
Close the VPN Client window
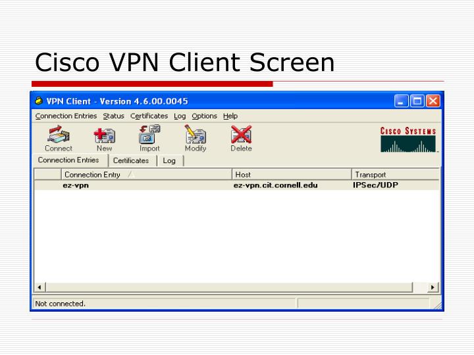point(433,101)
